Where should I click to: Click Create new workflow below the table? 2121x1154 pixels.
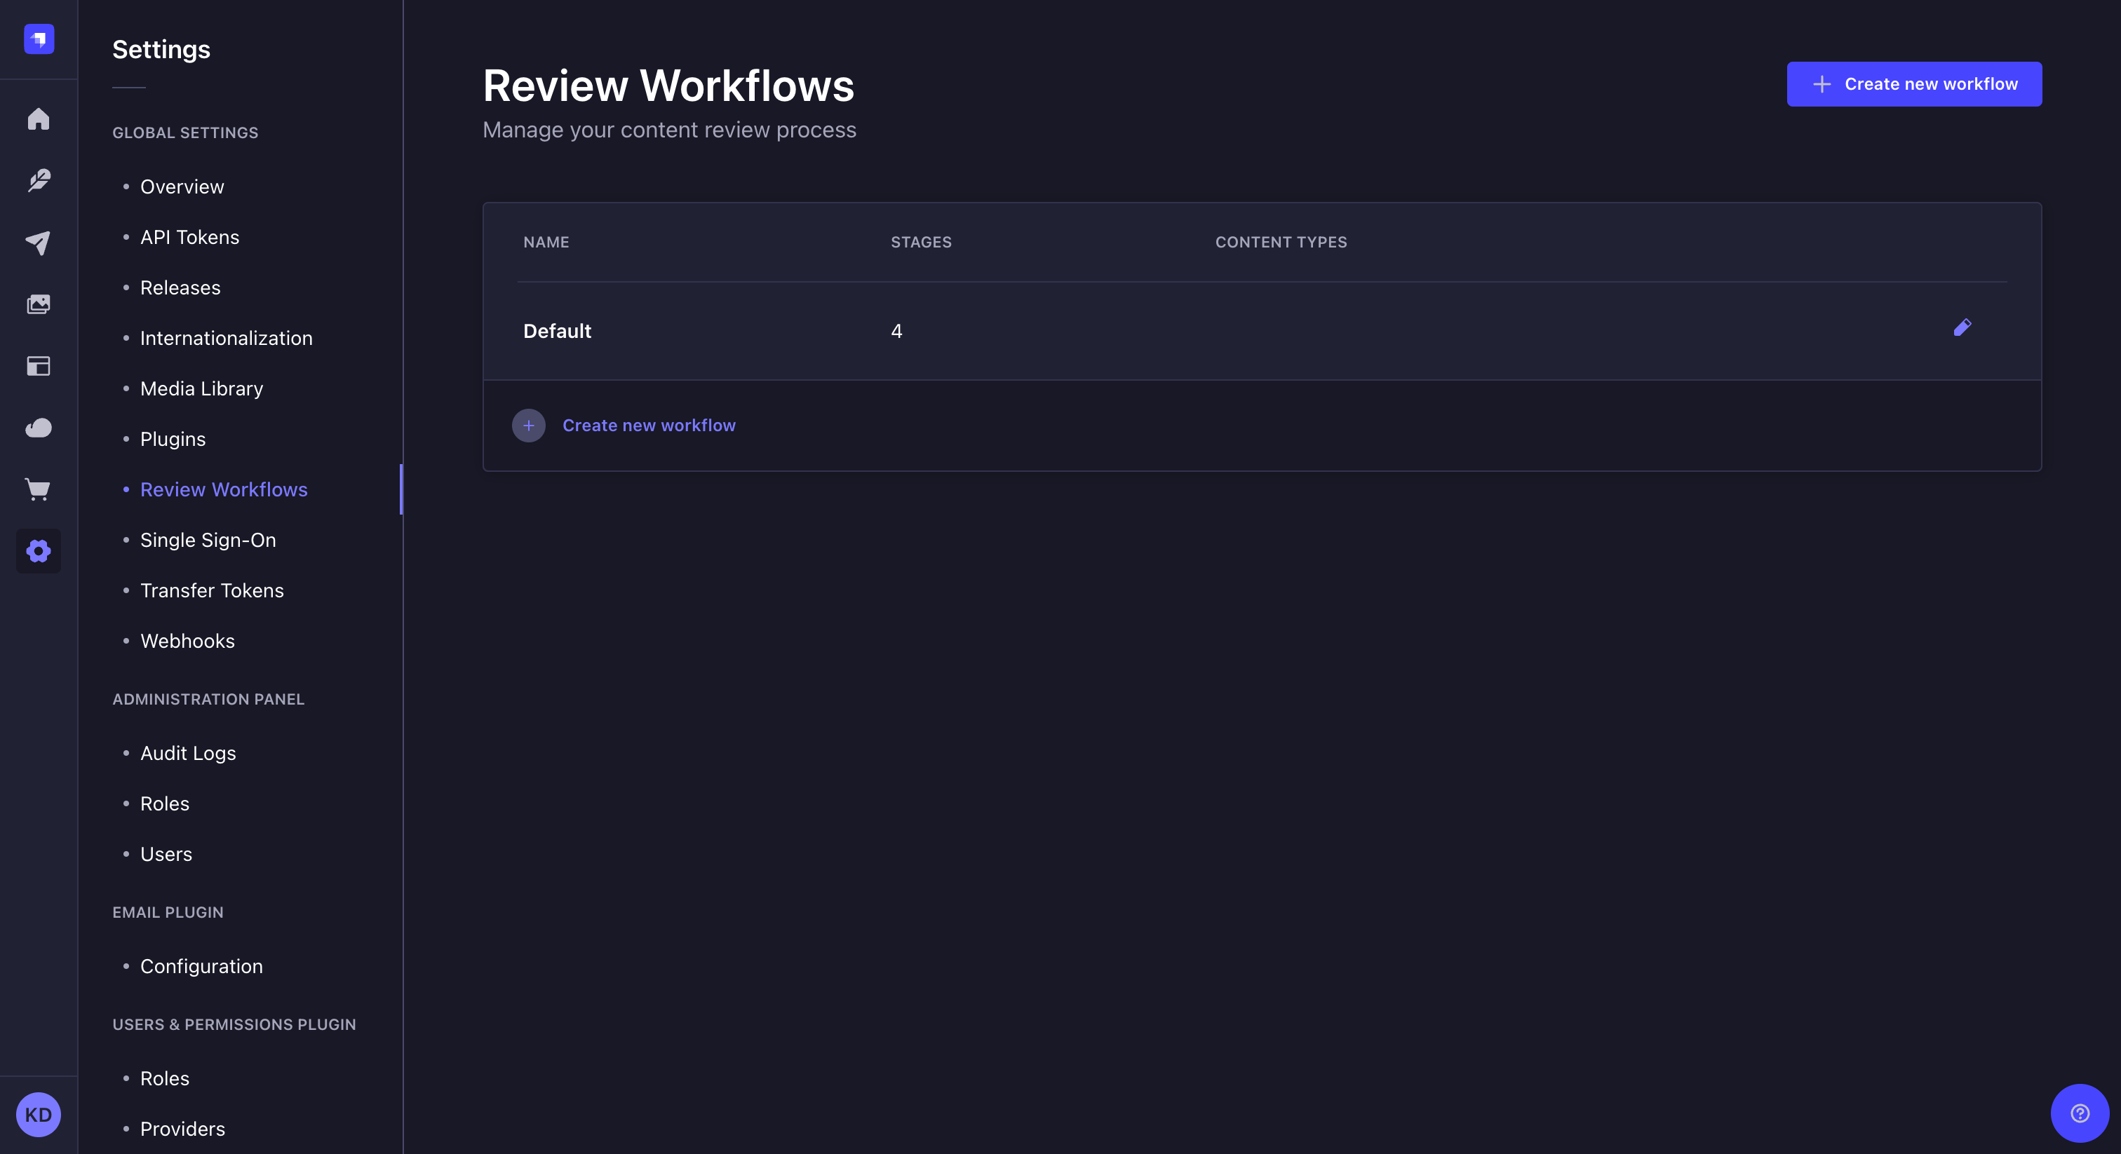tap(649, 425)
